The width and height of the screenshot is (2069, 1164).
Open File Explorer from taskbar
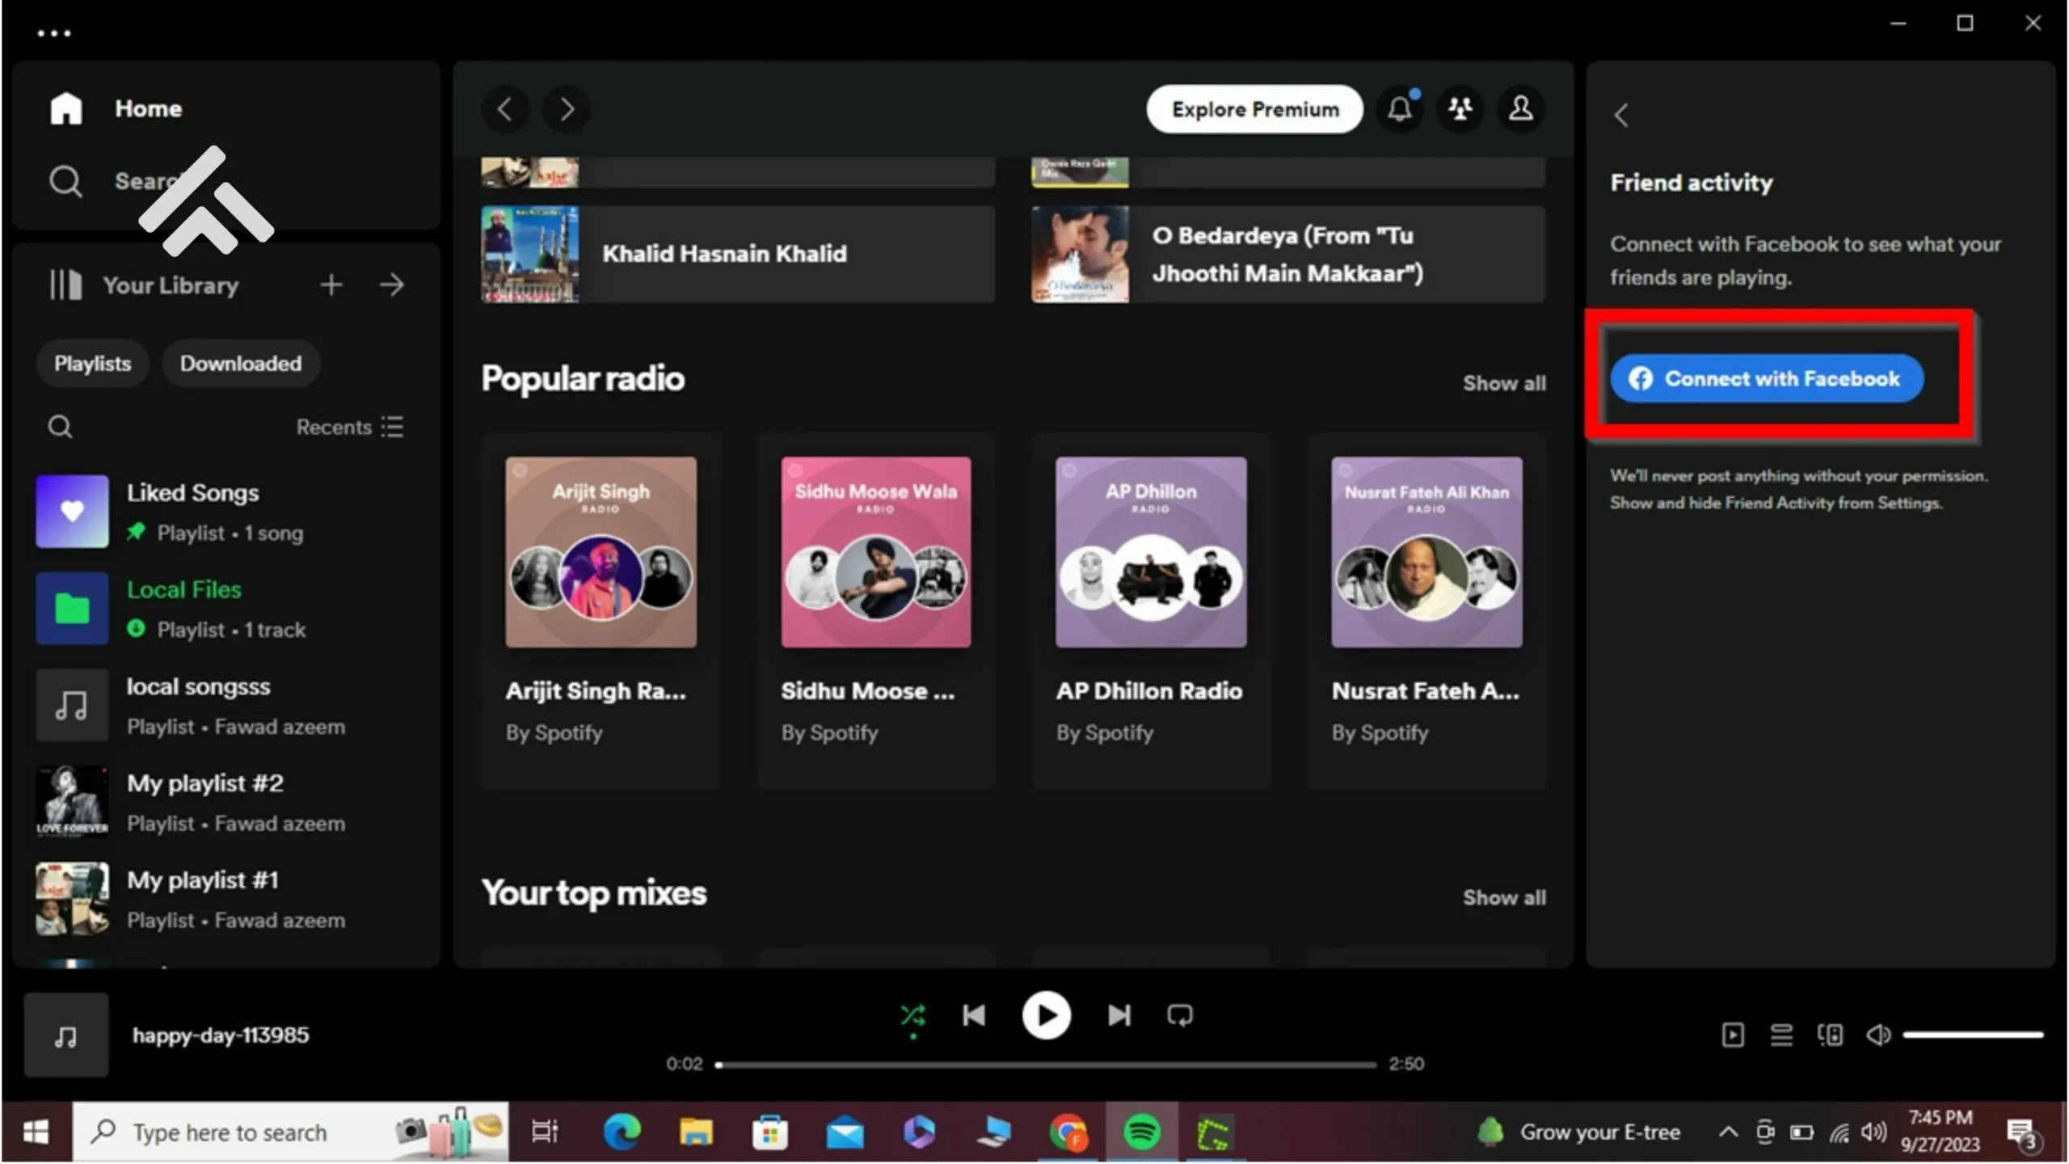696,1132
